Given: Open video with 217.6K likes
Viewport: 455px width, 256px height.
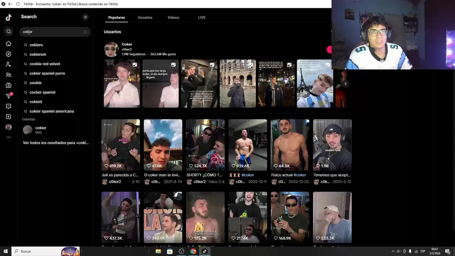Looking at the screenshot, I should 248,217.
